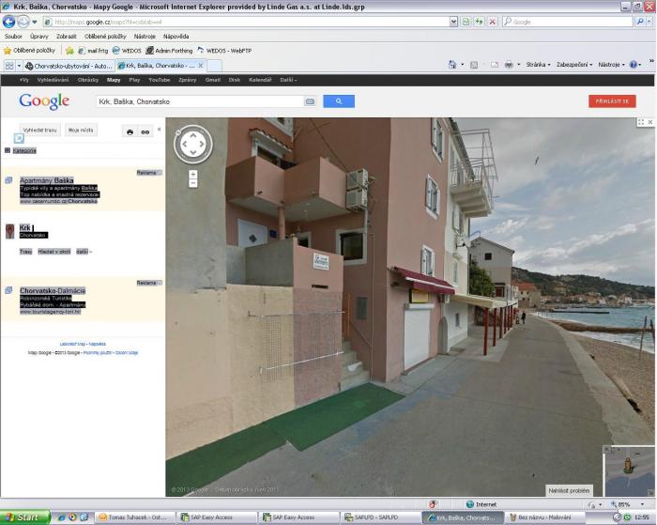Click the link icon in Maps panel
This screenshot has width=657, height=525.
click(145, 131)
